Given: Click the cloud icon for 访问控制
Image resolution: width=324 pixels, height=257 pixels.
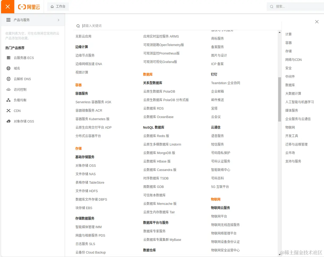Looking at the screenshot, I should pos(8,89).
